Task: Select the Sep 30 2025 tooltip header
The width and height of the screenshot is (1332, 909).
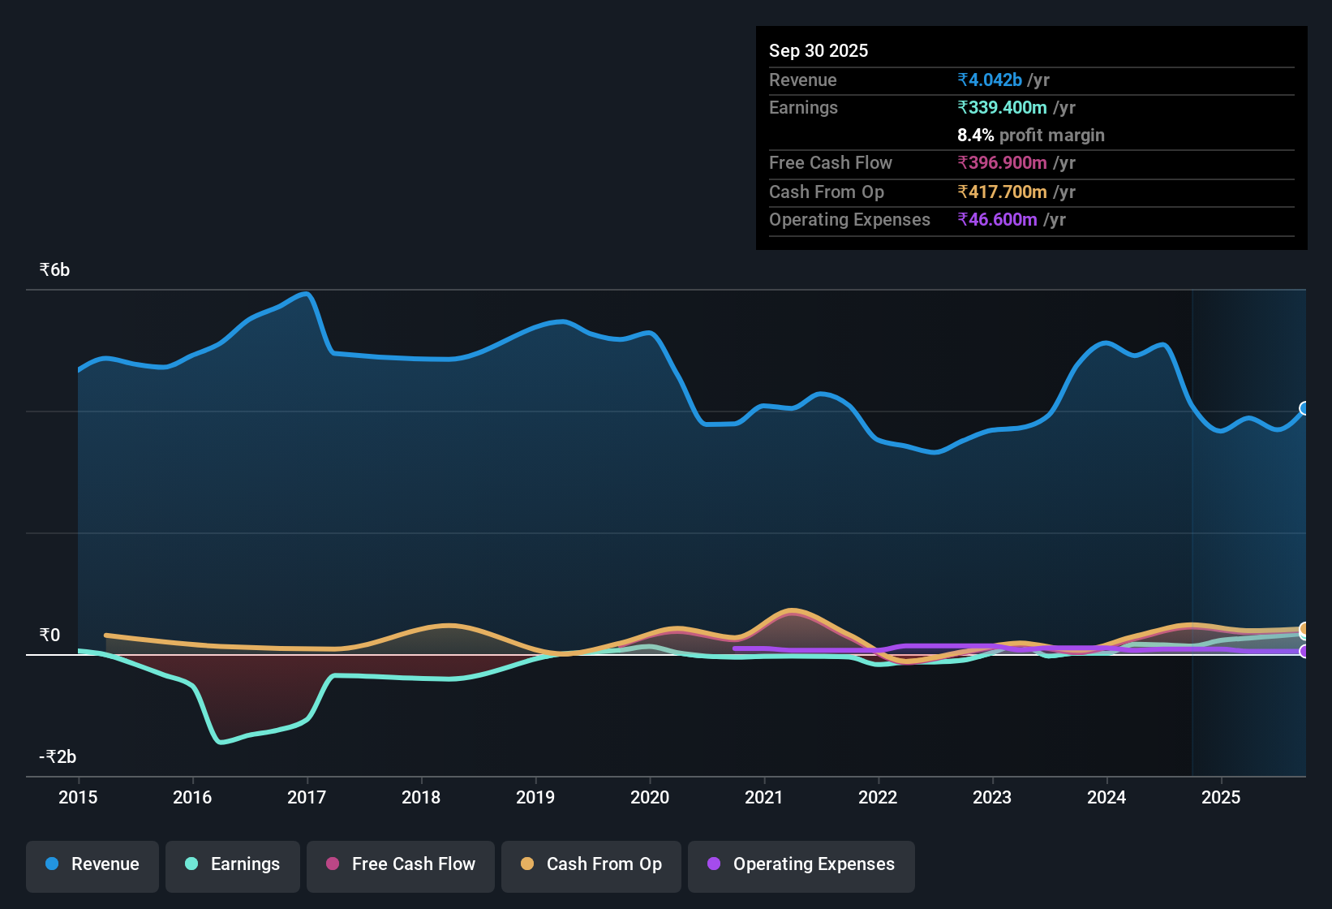Action: coord(819,50)
